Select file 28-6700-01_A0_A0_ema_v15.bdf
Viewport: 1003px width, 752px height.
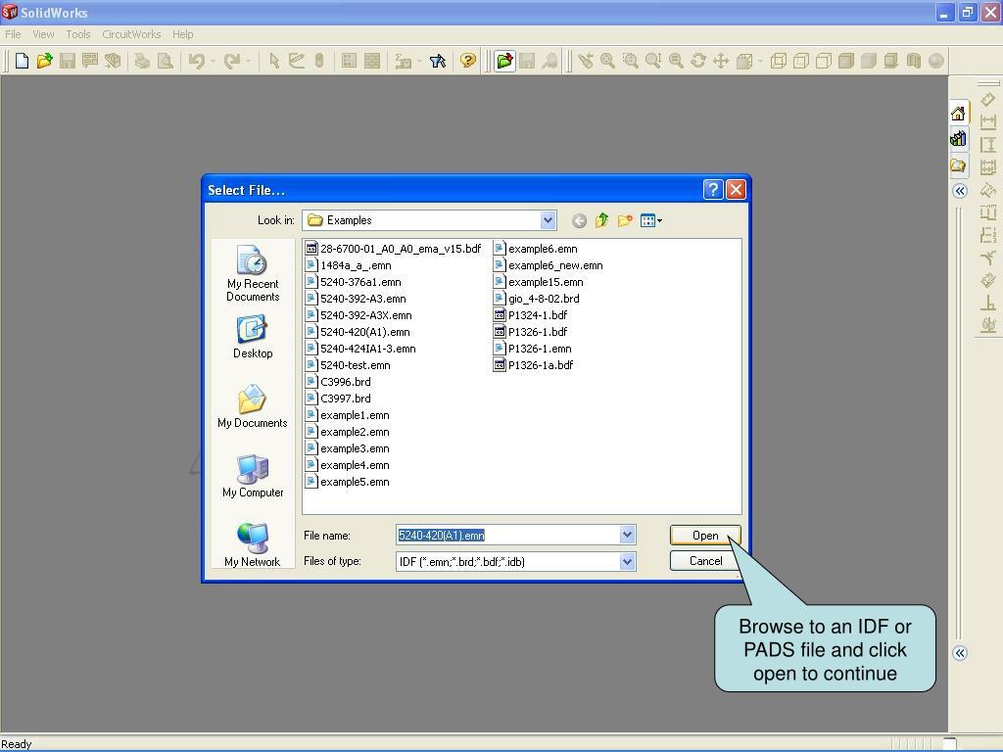[394, 249]
